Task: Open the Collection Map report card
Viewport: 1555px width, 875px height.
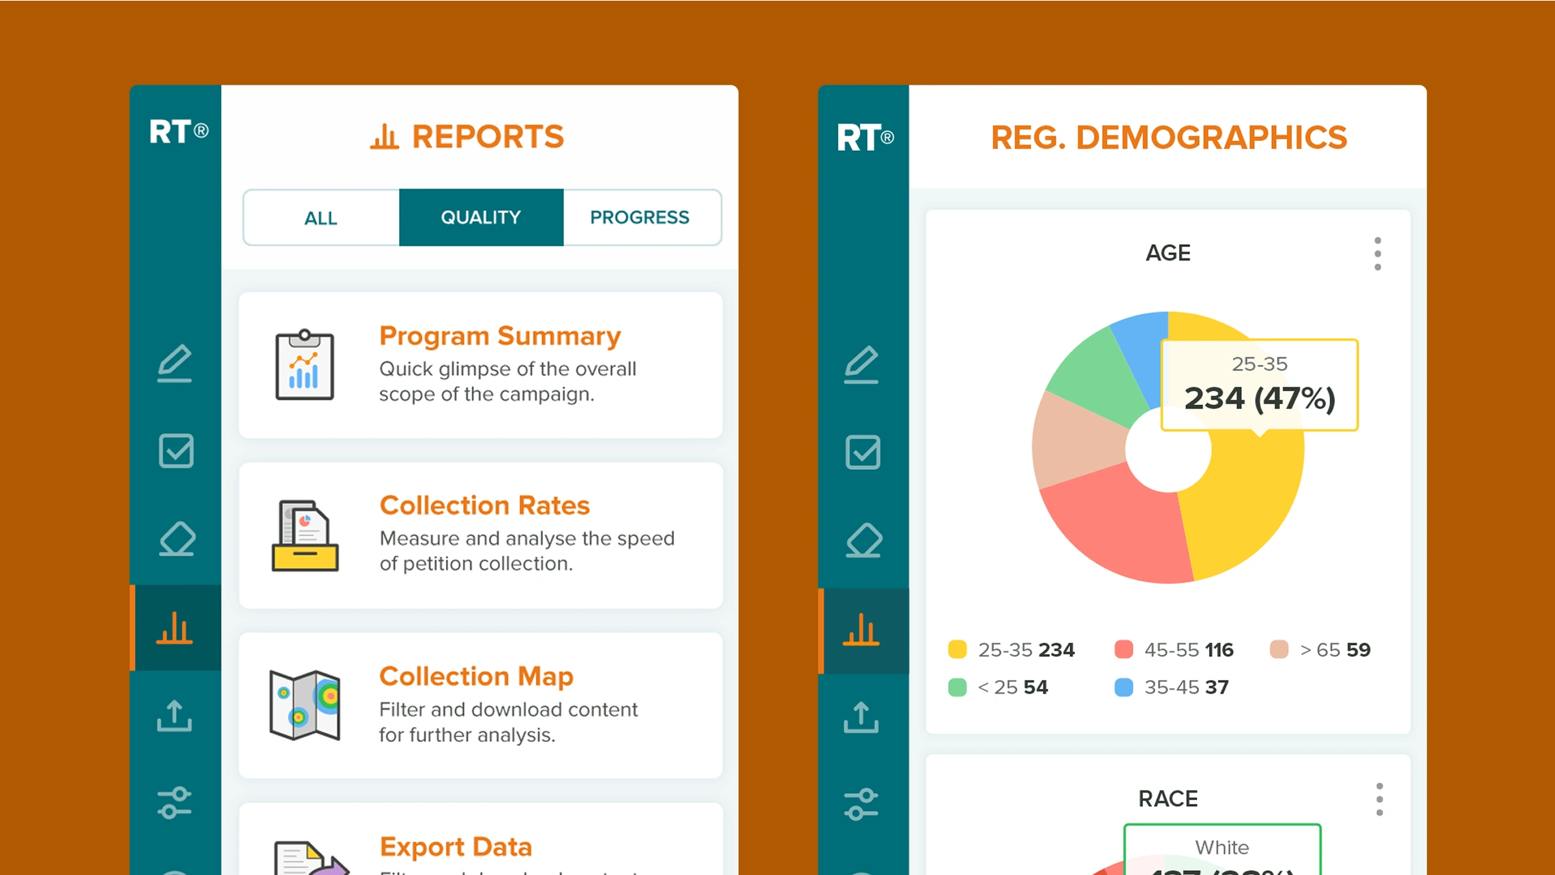Action: click(481, 705)
